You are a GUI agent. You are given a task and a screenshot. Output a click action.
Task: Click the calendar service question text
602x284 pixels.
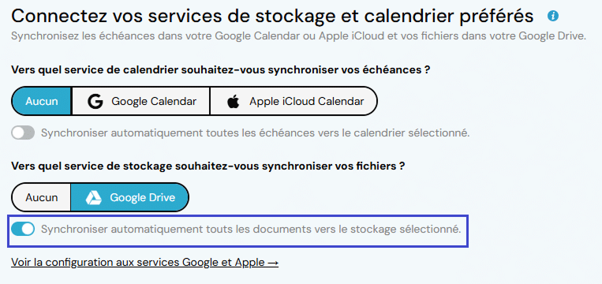pyautogui.click(x=220, y=70)
